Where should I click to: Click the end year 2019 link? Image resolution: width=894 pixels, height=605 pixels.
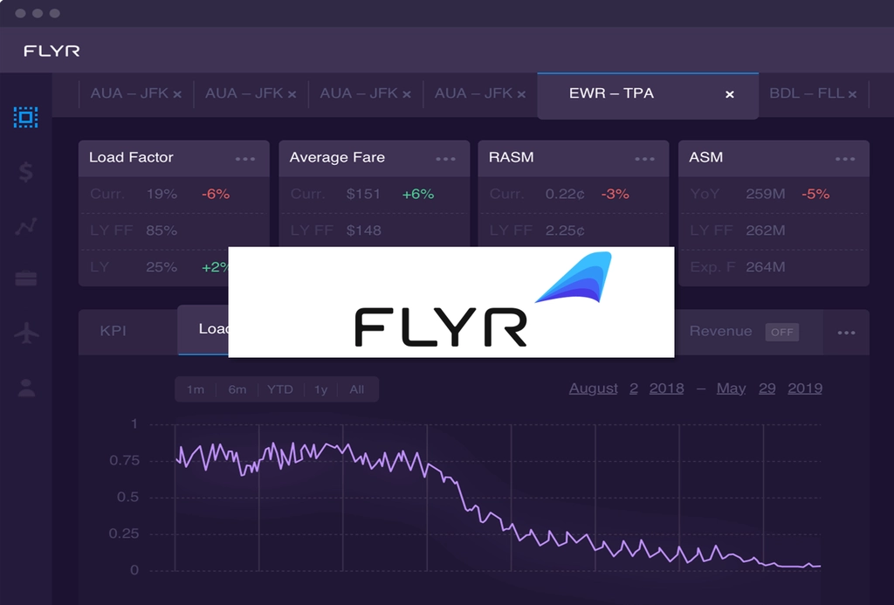(804, 388)
